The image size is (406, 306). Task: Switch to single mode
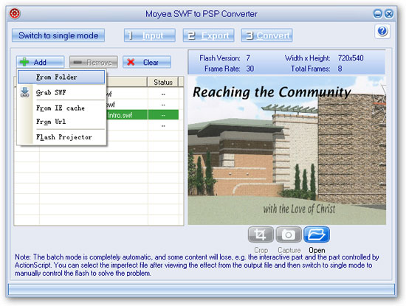58,35
